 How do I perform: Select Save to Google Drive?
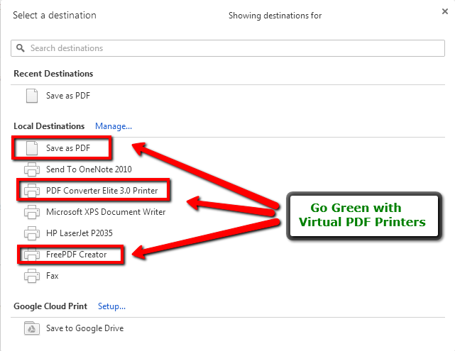pos(84,328)
